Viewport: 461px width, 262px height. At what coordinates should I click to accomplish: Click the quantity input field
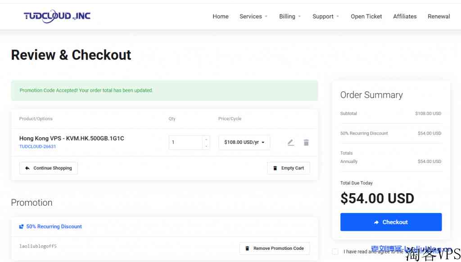pyautogui.click(x=186, y=142)
